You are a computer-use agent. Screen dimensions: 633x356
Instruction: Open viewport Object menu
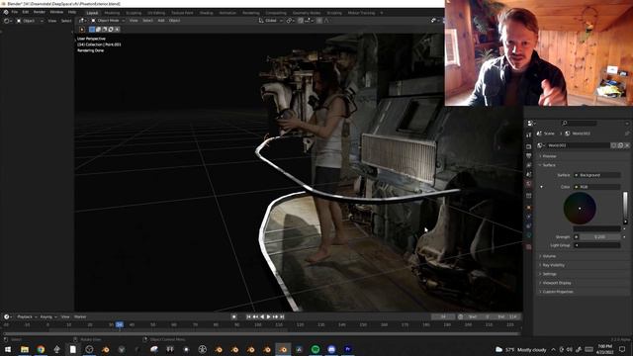click(x=174, y=20)
